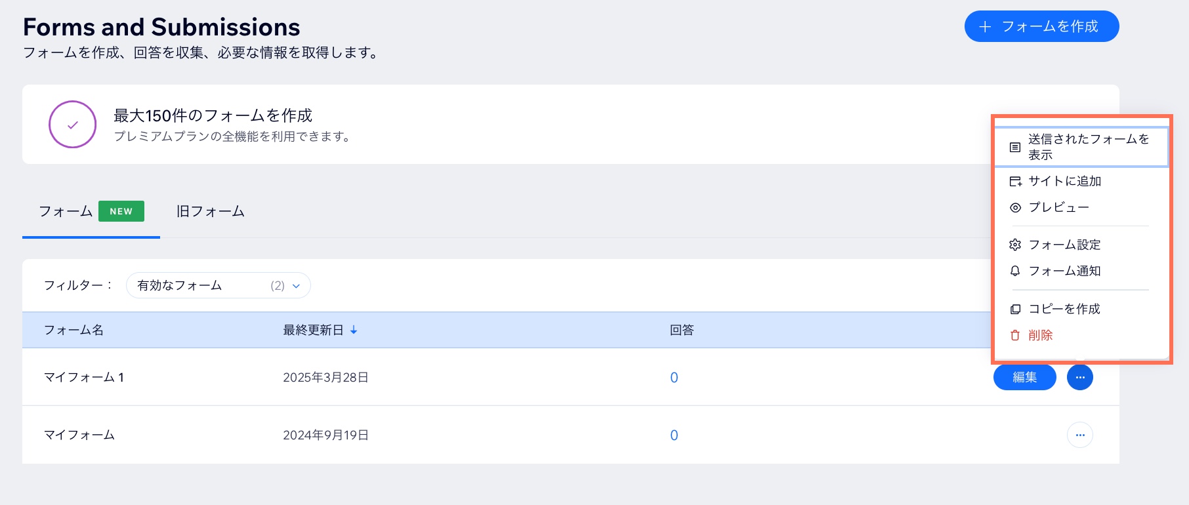
Task: Select the form name マイフォーム 1
Action: click(x=84, y=377)
